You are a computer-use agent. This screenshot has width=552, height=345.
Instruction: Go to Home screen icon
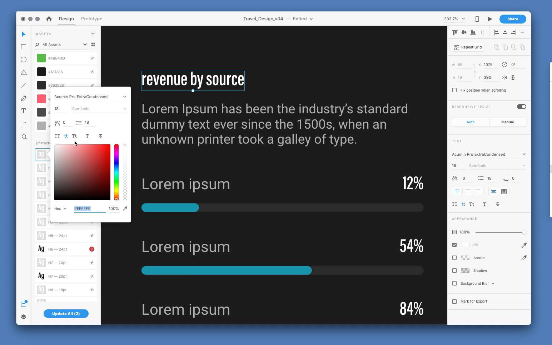[49, 19]
